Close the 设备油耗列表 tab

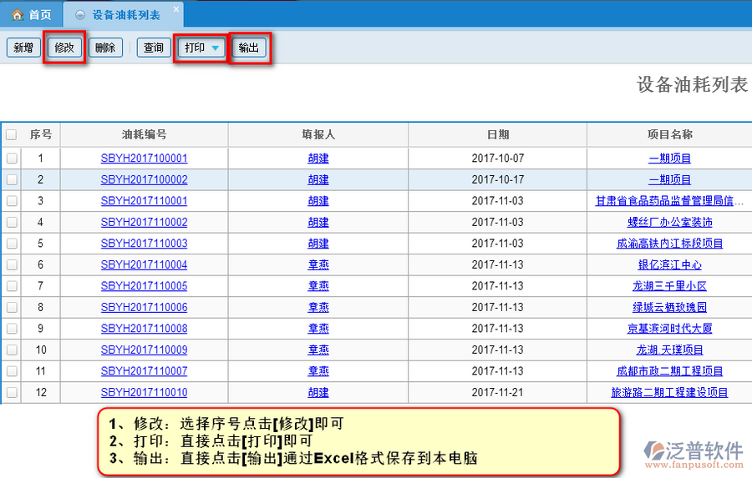(175, 10)
